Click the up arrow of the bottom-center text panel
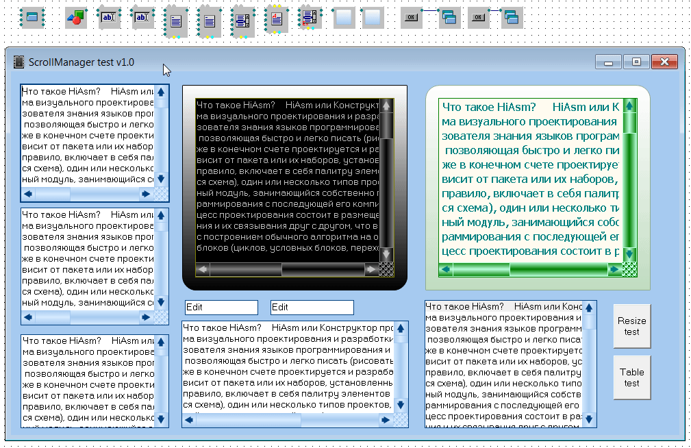 click(401, 329)
